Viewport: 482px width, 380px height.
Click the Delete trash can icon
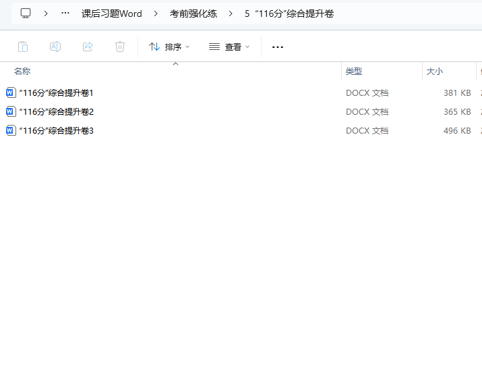[120, 47]
